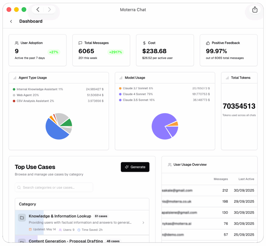266x246 pixels.
Task: Go back using Dashboard back arrow
Action: (11, 21)
